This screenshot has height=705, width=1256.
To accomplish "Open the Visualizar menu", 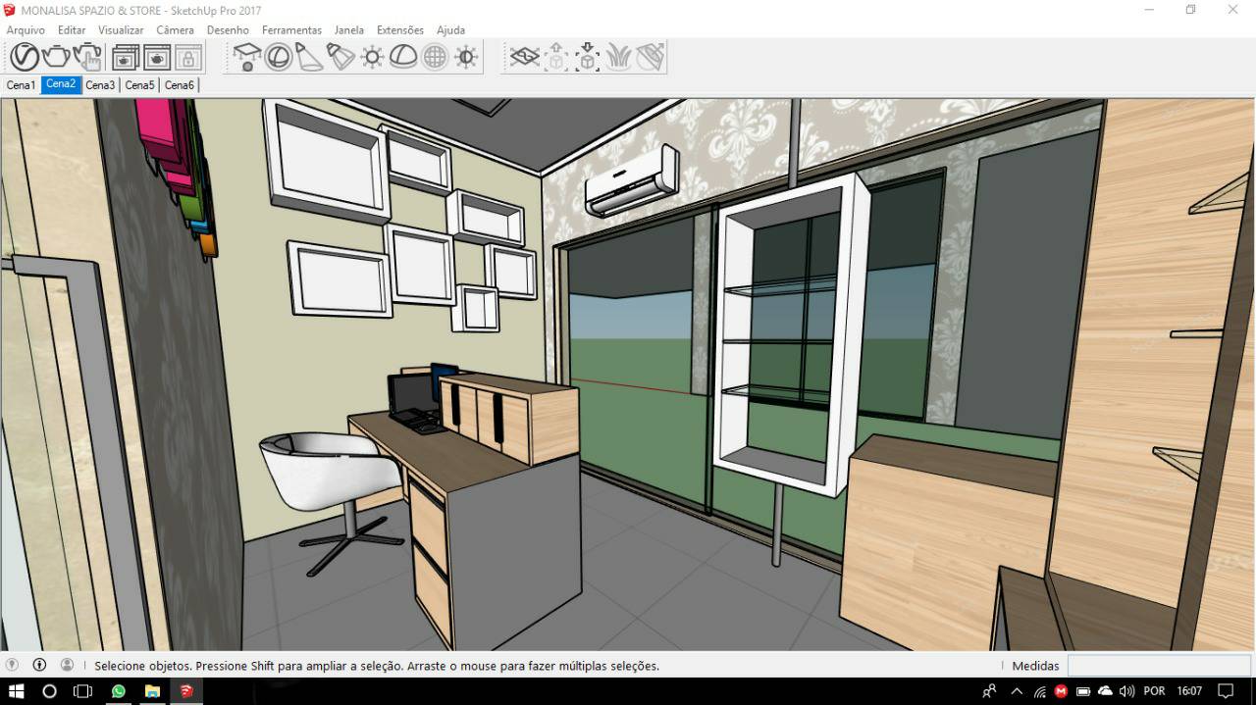I will click(121, 30).
